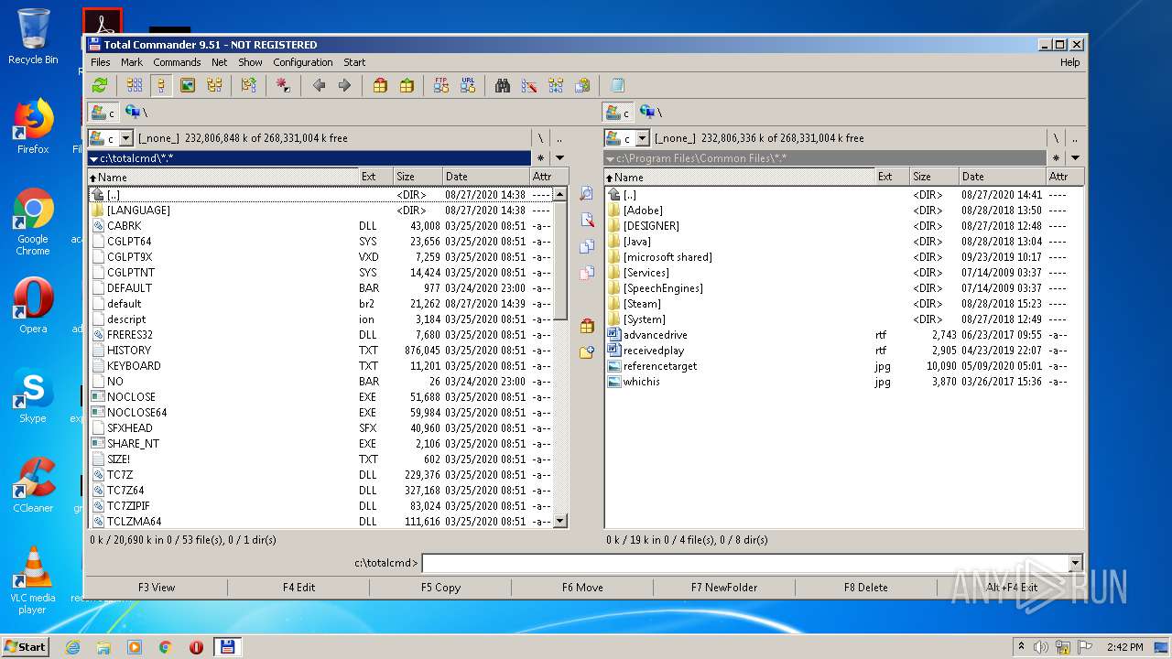Open the Help menu
1172x659 pixels.
pos(1069,62)
